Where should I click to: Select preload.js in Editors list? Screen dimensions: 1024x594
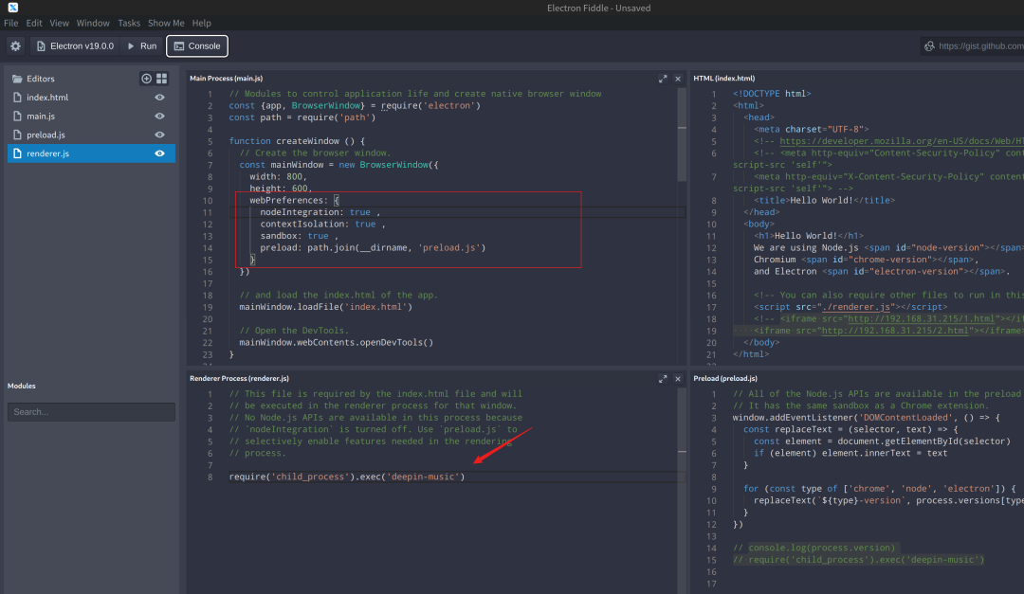[x=91, y=135]
